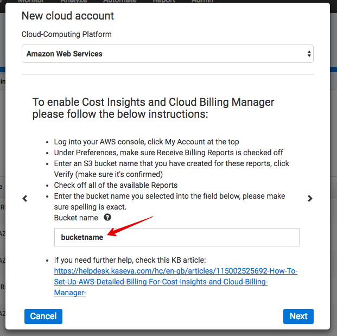The image size is (337, 336).
Task: Click 'Enter an S3 bucket name' instruction
Action: coord(171,169)
